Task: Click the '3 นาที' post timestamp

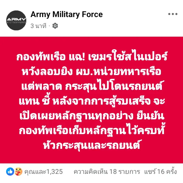Action: [x=38, y=26]
